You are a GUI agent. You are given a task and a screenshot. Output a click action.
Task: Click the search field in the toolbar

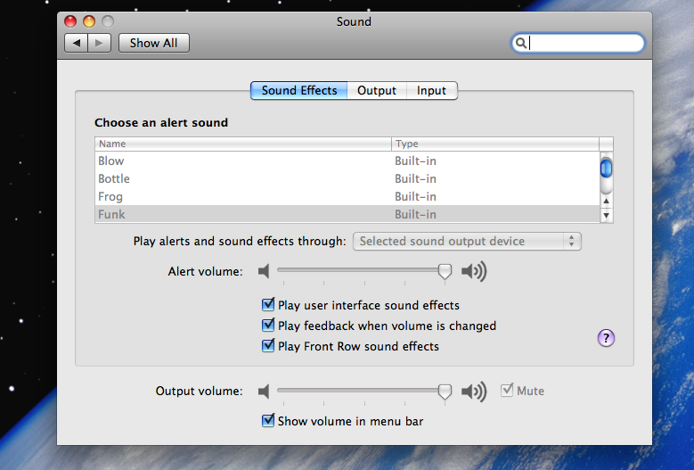577,43
